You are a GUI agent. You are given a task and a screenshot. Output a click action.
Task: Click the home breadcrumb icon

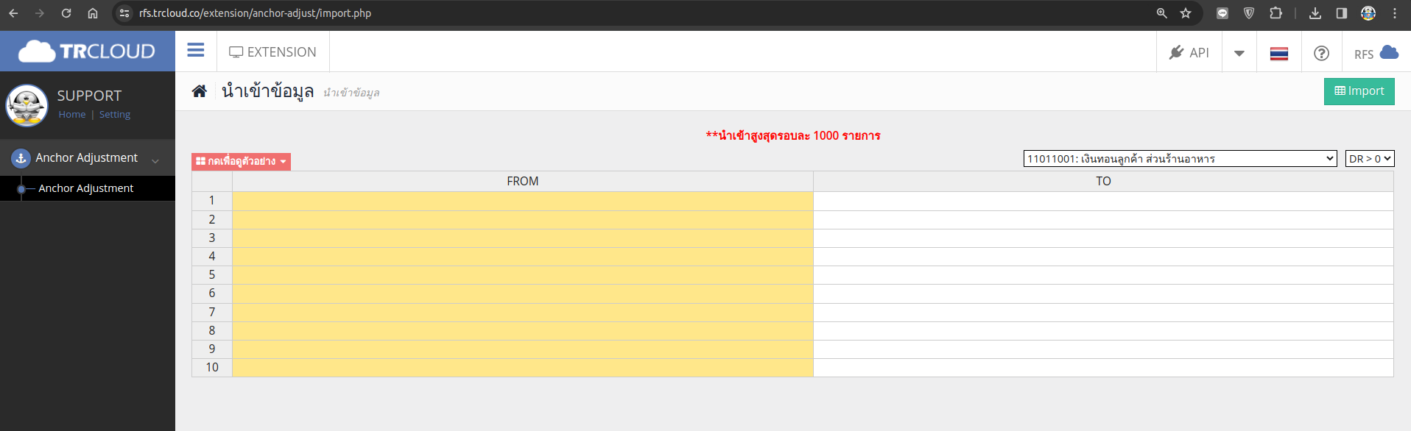tap(199, 91)
